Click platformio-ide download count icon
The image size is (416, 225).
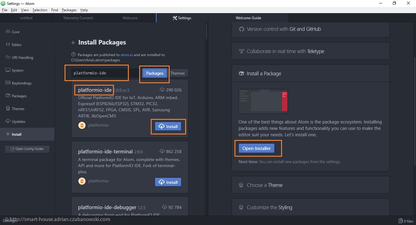[162, 90]
